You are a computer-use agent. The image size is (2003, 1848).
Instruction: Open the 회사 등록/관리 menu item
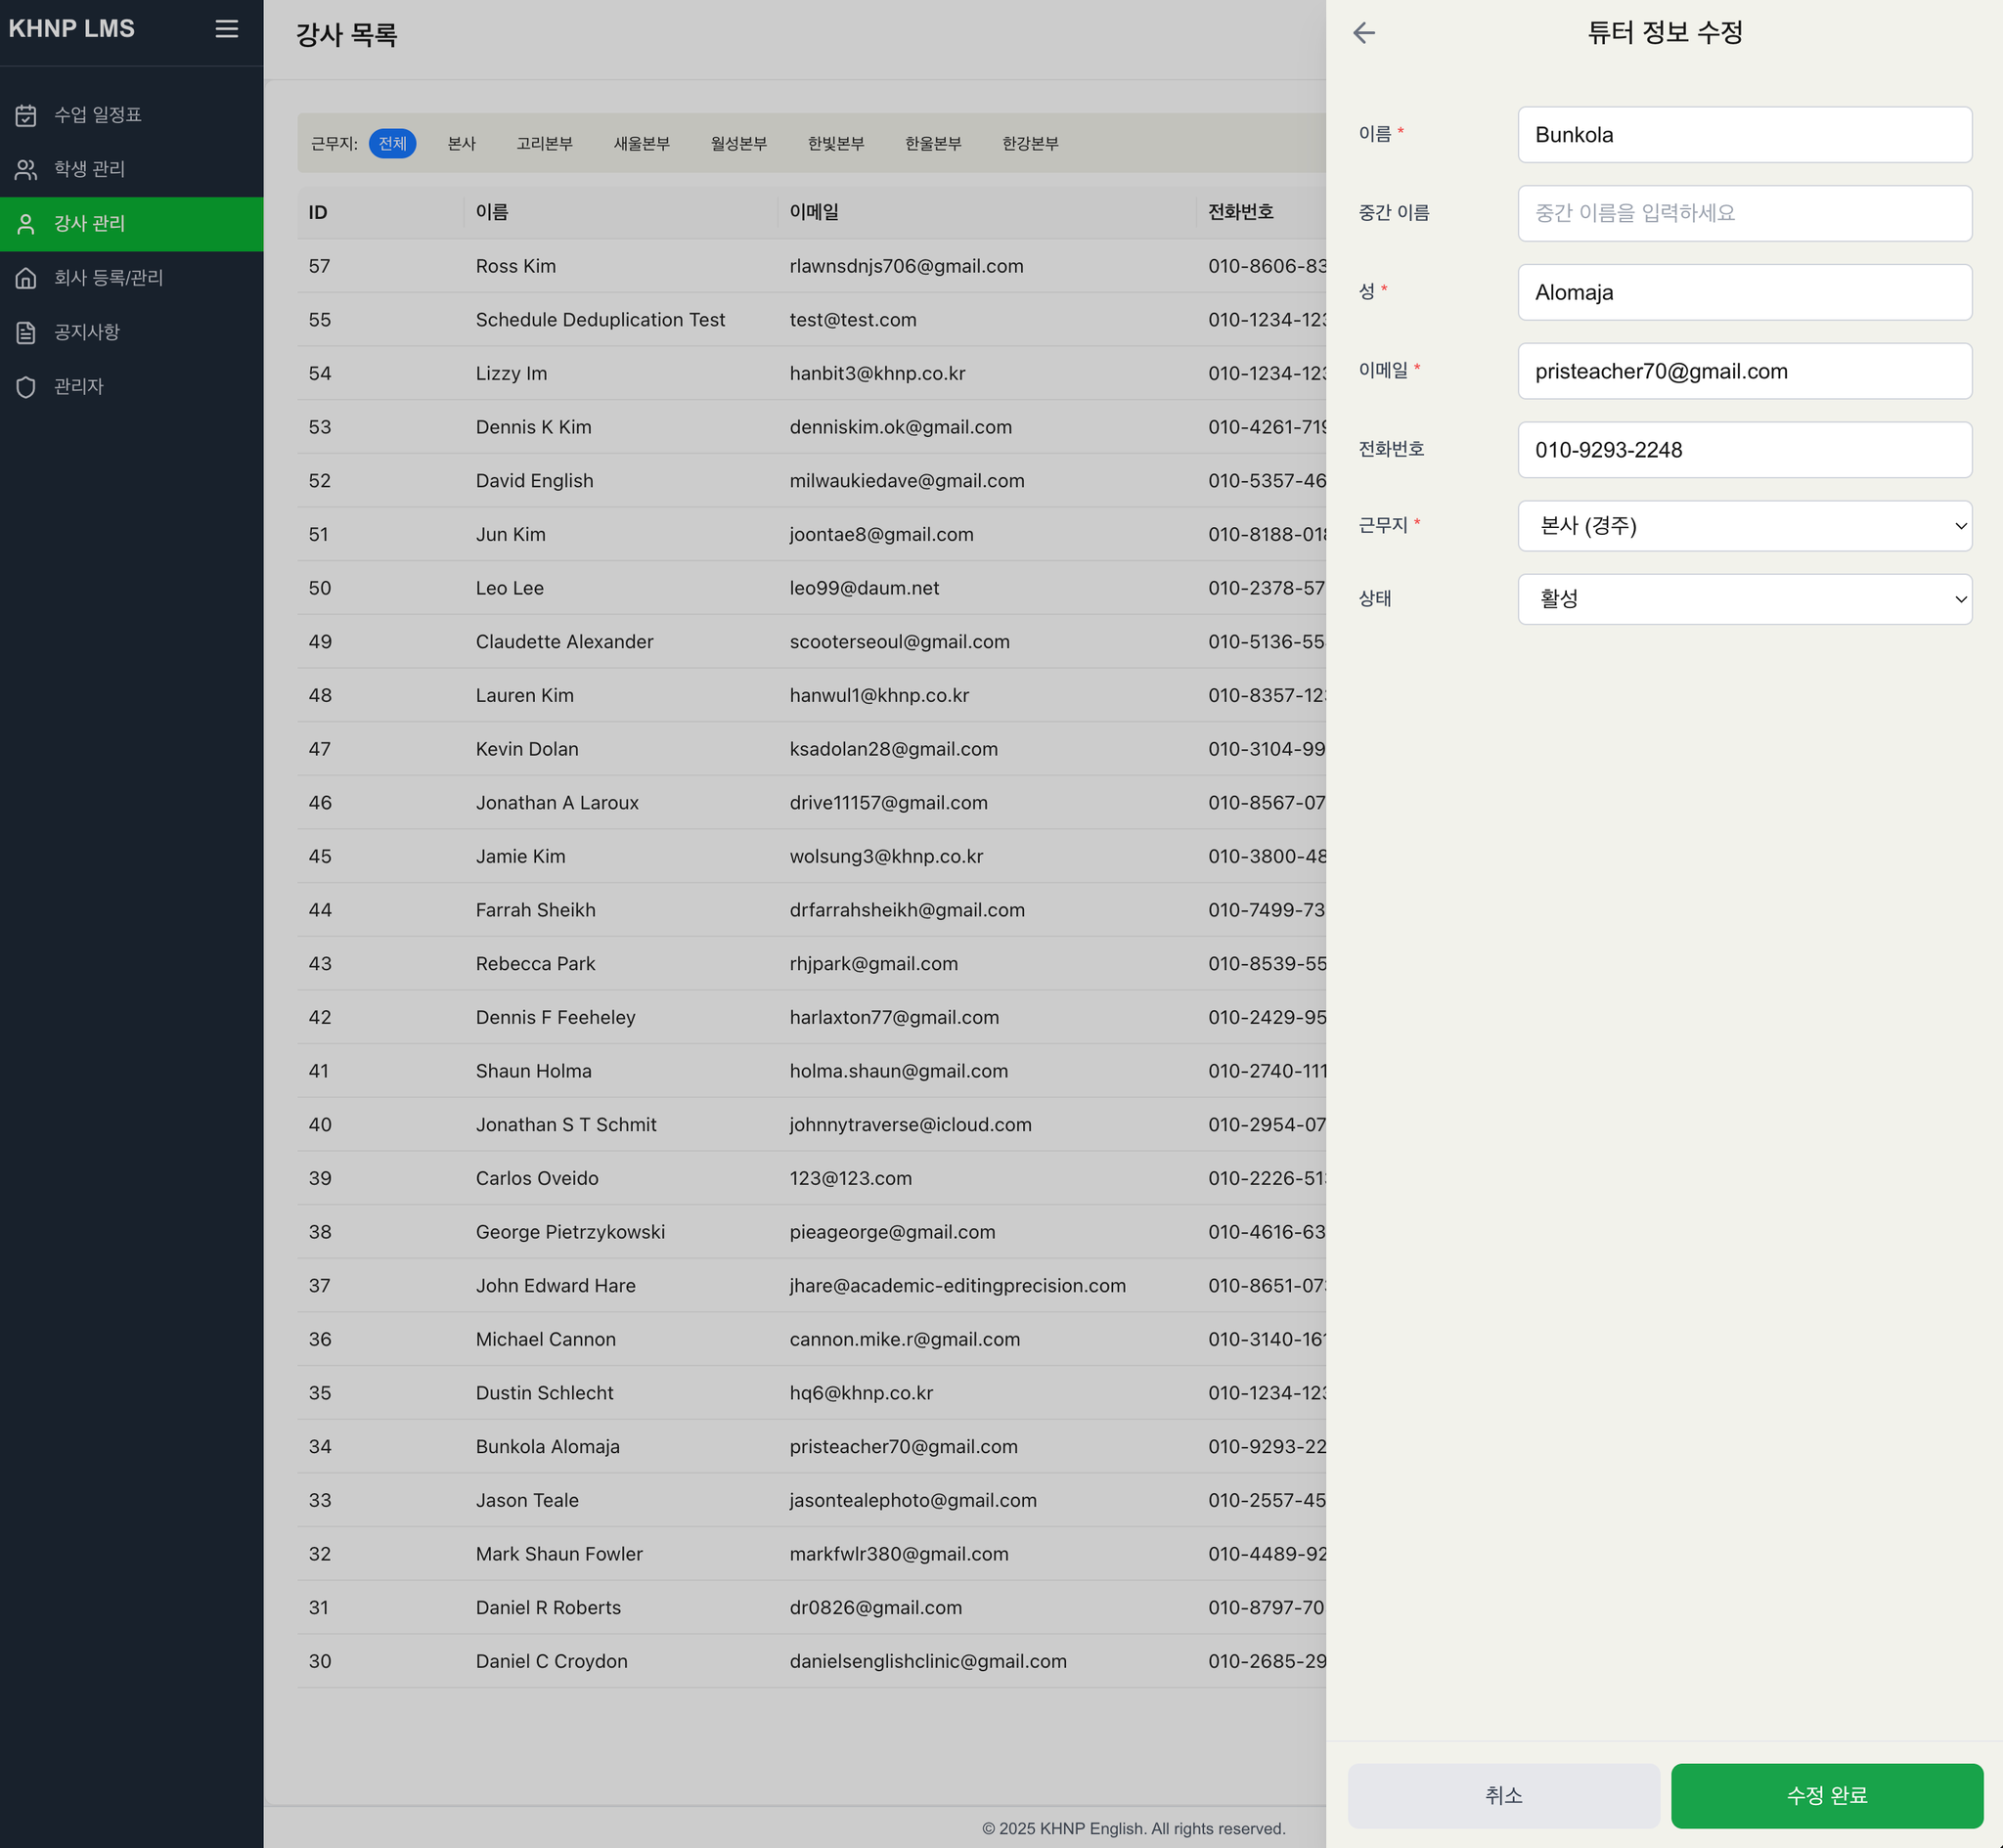coord(132,278)
